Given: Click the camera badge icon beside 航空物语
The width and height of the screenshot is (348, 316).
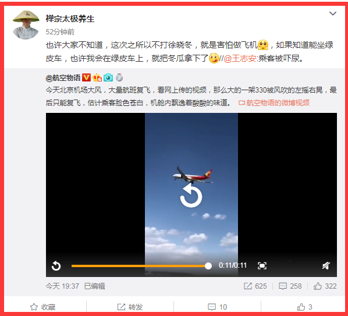Looking at the screenshot, I should 108,77.
